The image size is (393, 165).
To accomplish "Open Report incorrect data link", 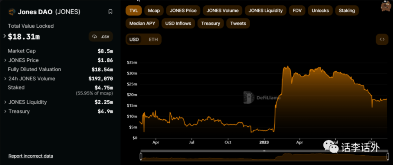I will (x=31, y=156).
